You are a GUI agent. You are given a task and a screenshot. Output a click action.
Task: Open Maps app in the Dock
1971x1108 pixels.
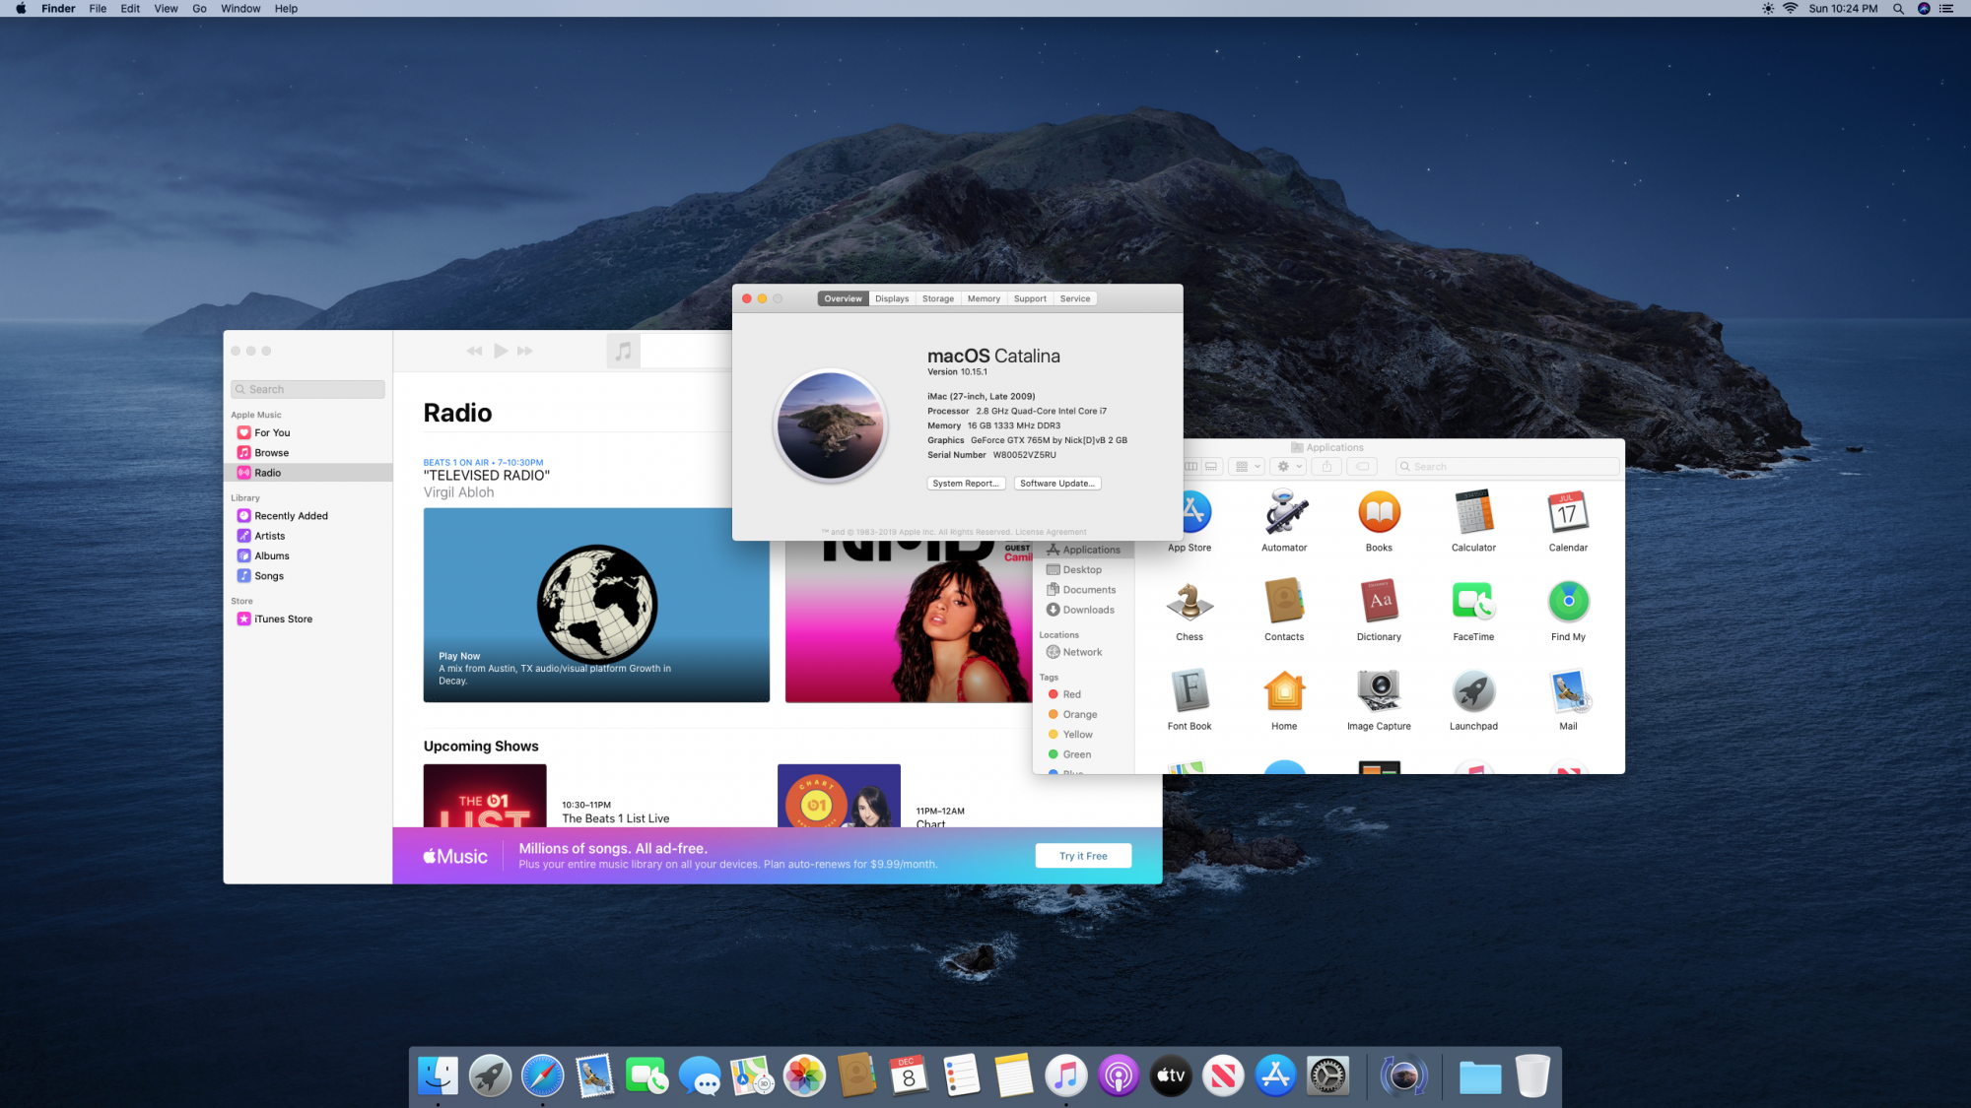point(752,1075)
